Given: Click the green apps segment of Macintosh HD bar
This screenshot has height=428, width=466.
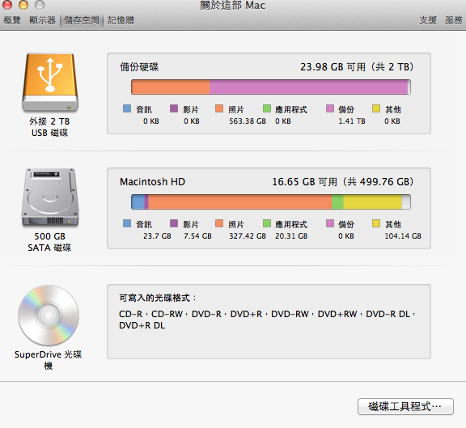Looking at the screenshot, I should click(337, 202).
